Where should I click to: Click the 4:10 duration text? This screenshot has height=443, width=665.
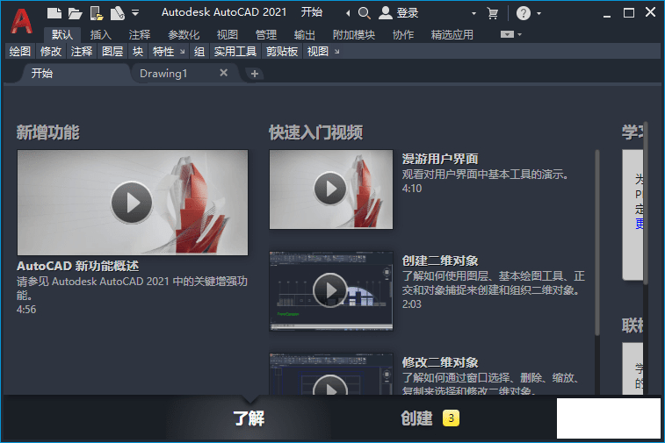412,189
